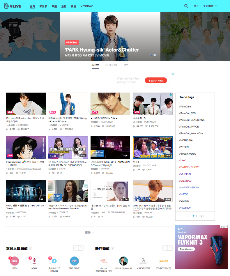Go to next page of Trend Tags
Image resolution: width=230 pixels, height=276 pixels.
[201, 216]
